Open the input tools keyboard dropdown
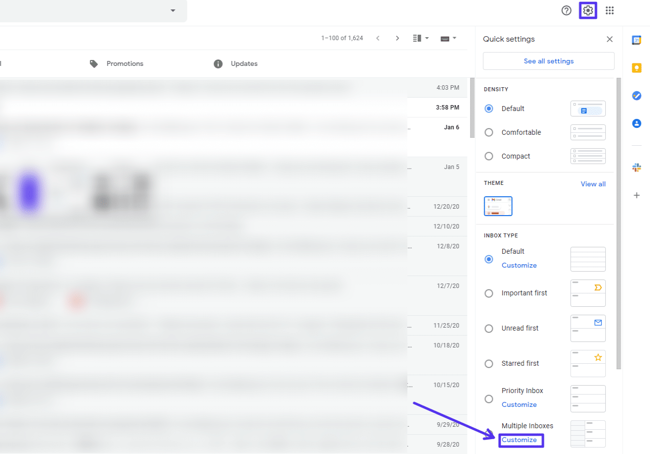Image resolution: width=650 pixels, height=454 pixels. coord(448,38)
